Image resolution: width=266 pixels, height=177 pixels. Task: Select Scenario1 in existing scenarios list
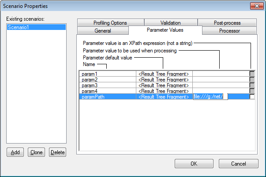pyautogui.click(x=36, y=27)
